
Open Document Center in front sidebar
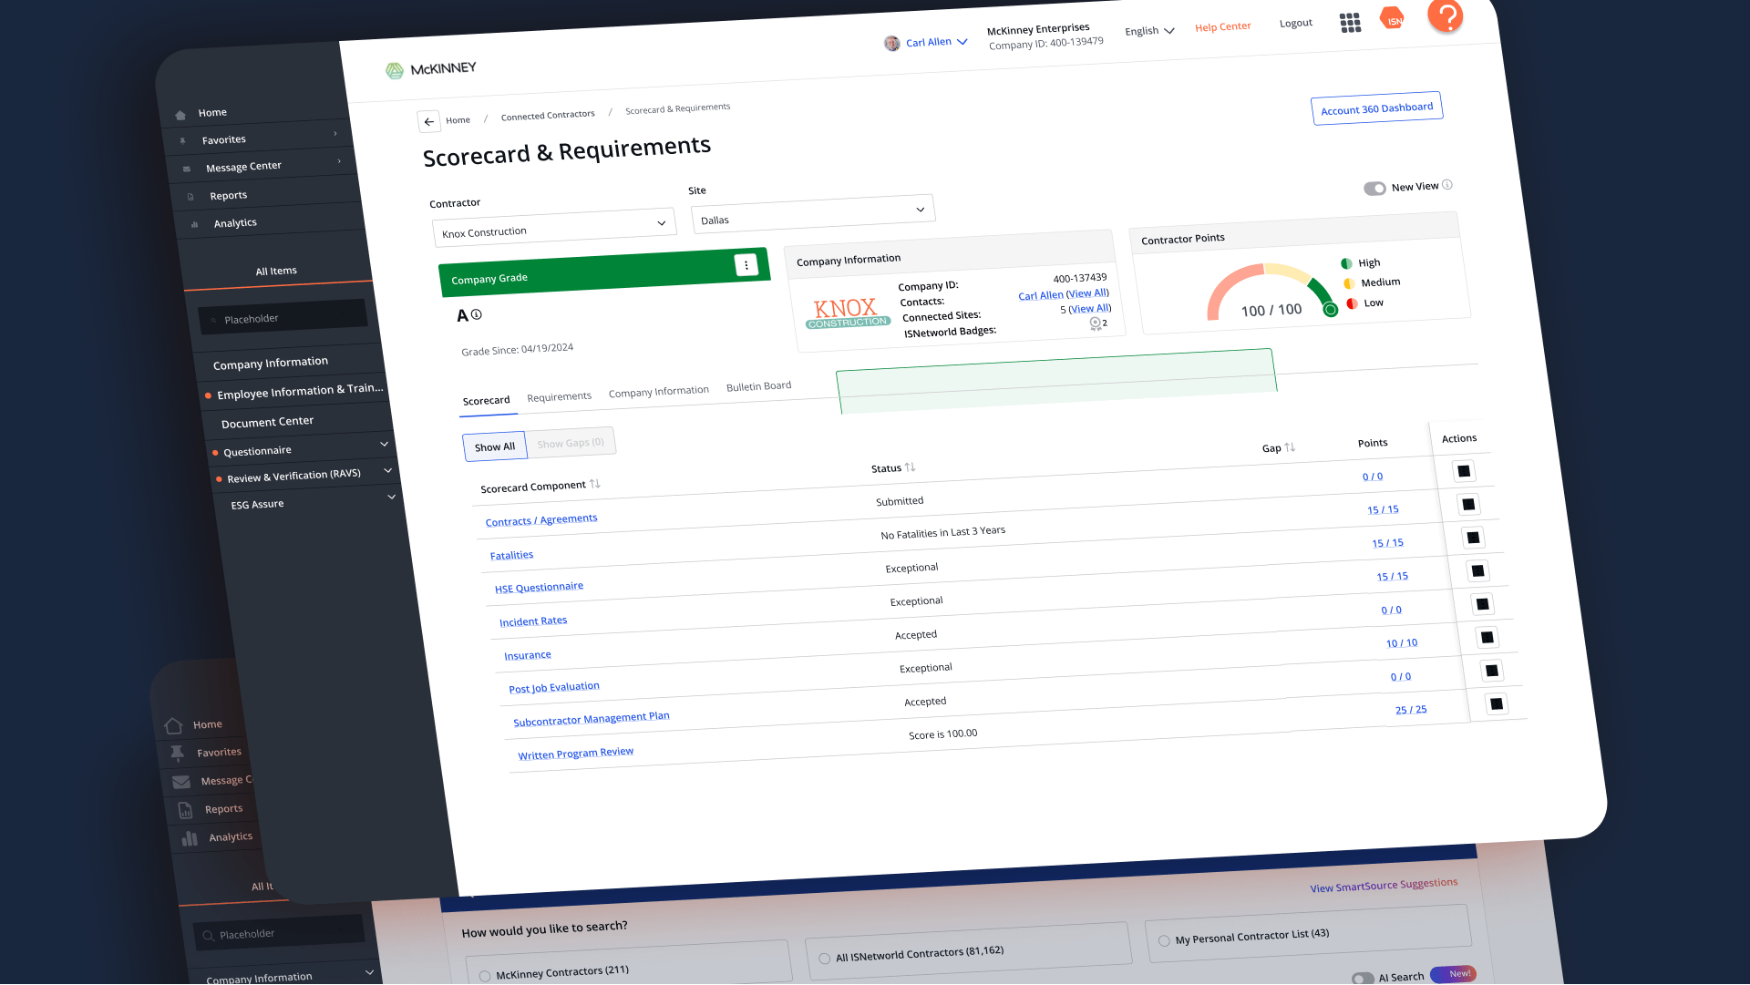click(x=267, y=422)
